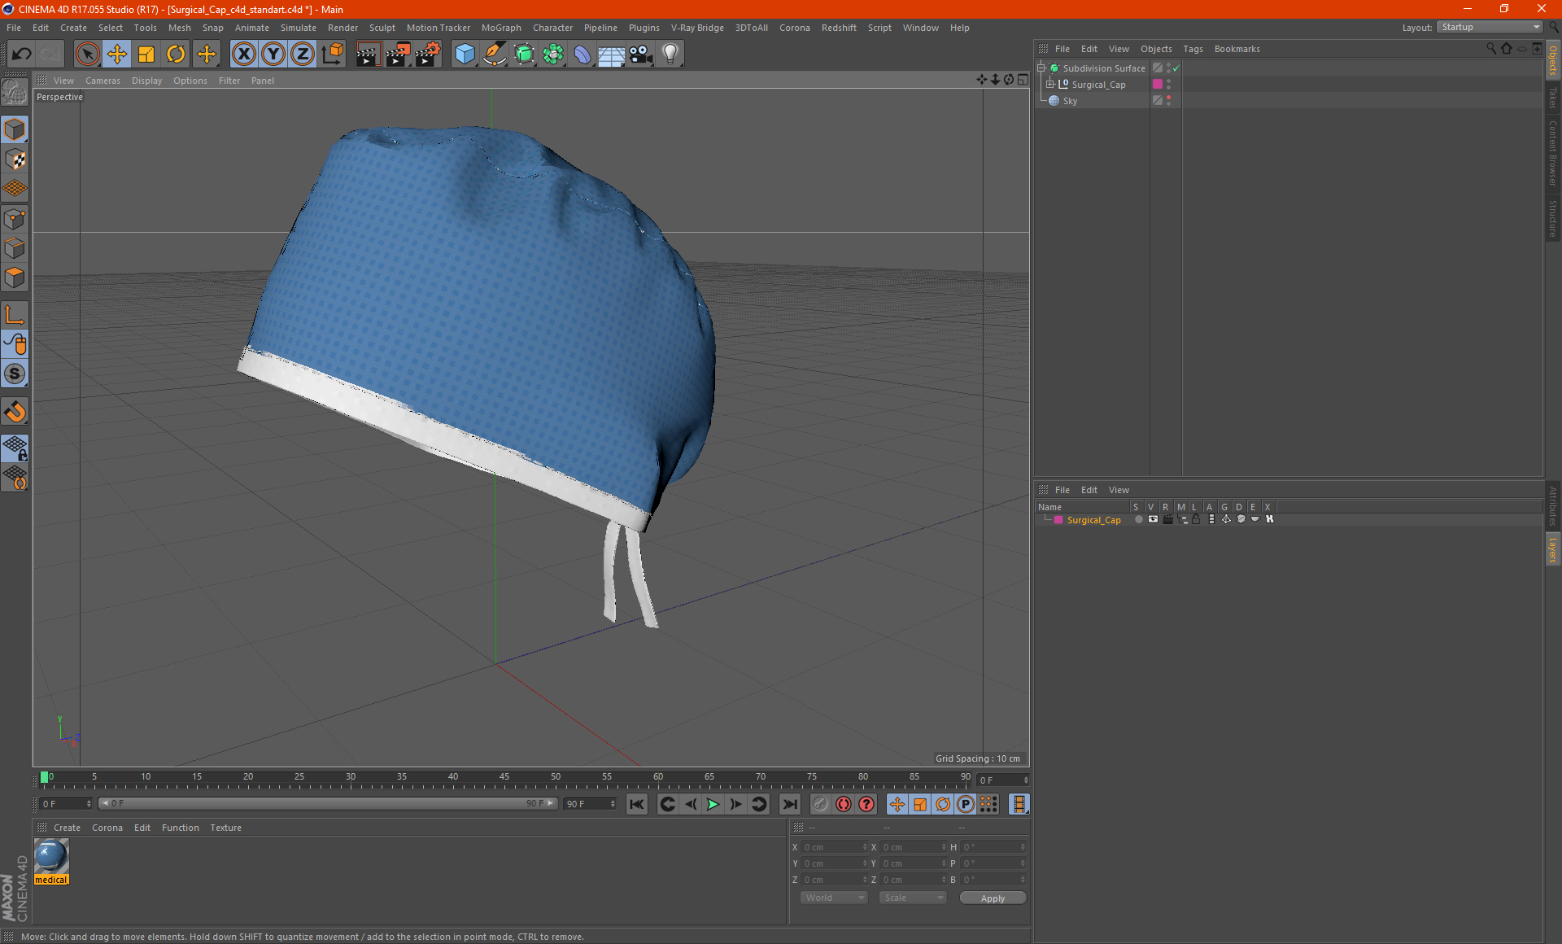Select the medical material thumbnail
Screen dimensions: 1562x944
(51, 857)
